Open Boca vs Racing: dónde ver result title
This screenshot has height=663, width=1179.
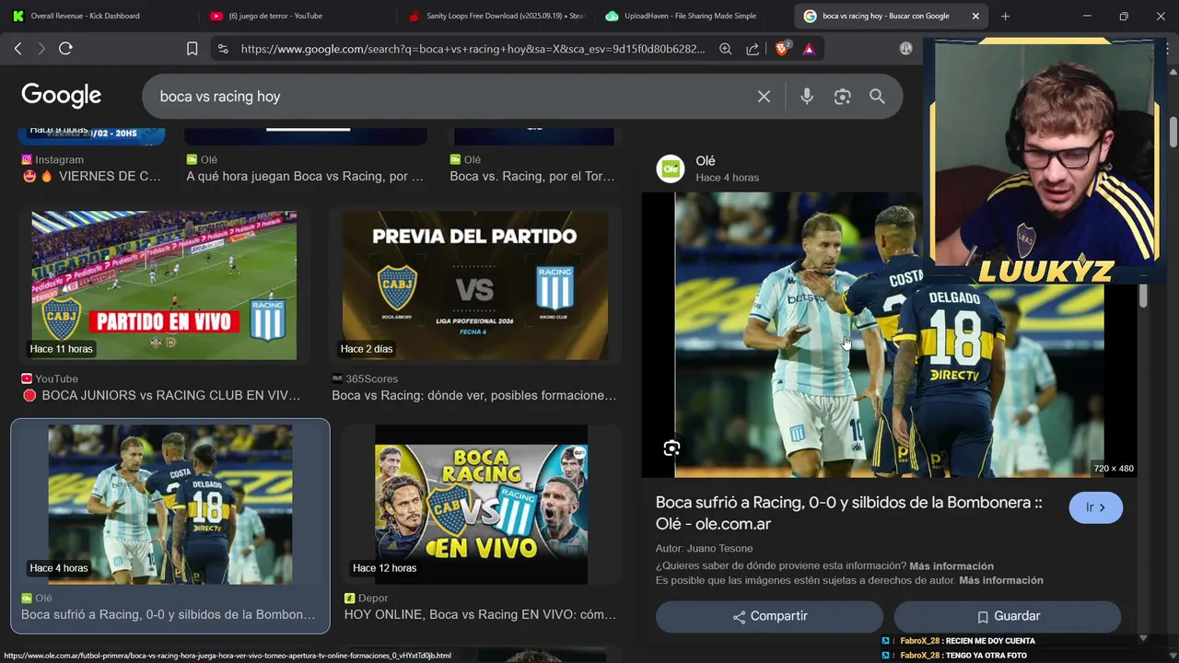click(474, 395)
